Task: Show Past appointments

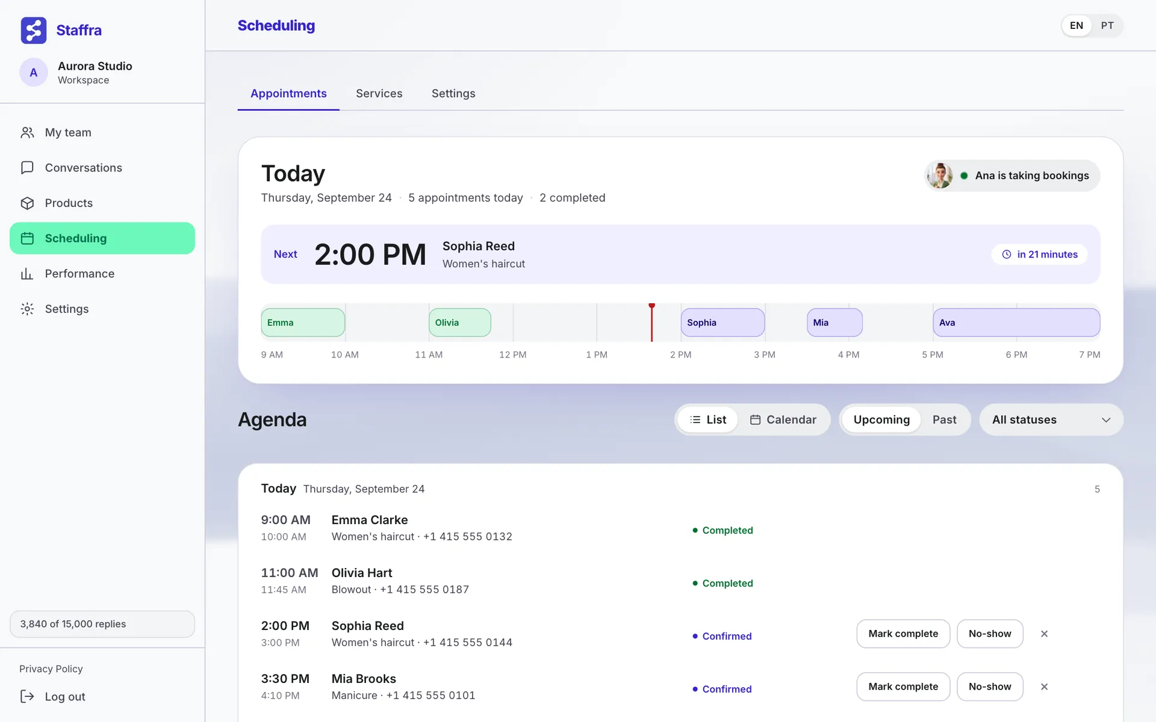Action: (x=944, y=420)
